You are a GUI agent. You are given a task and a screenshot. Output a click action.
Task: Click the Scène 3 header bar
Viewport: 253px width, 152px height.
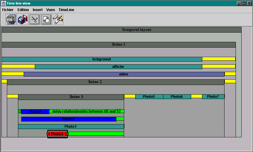[71, 97]
